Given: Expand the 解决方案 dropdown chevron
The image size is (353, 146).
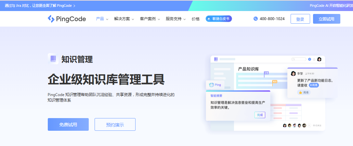Looking at the screenshot, I should [x=133, y=19].
